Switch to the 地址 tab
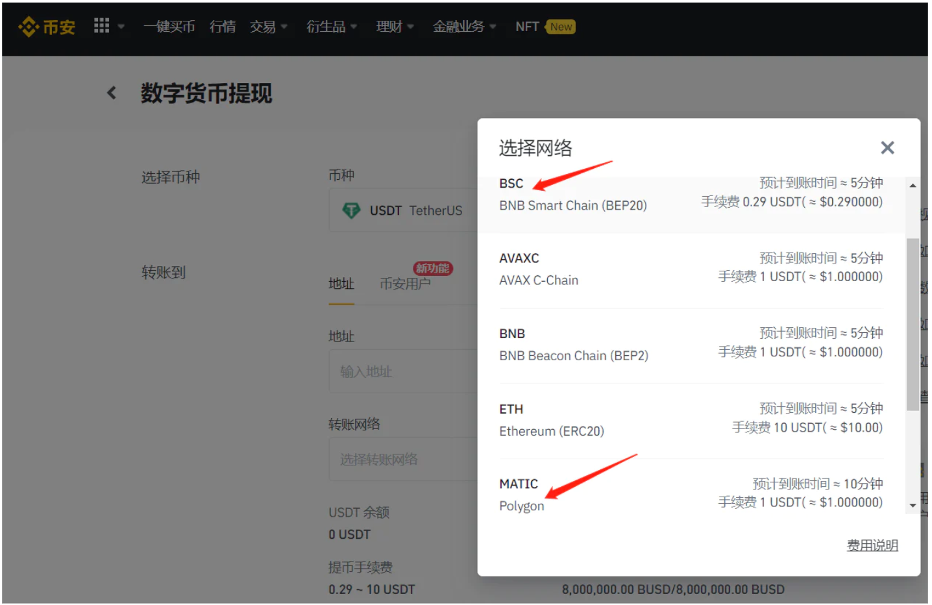 click(x=341, y=284)
